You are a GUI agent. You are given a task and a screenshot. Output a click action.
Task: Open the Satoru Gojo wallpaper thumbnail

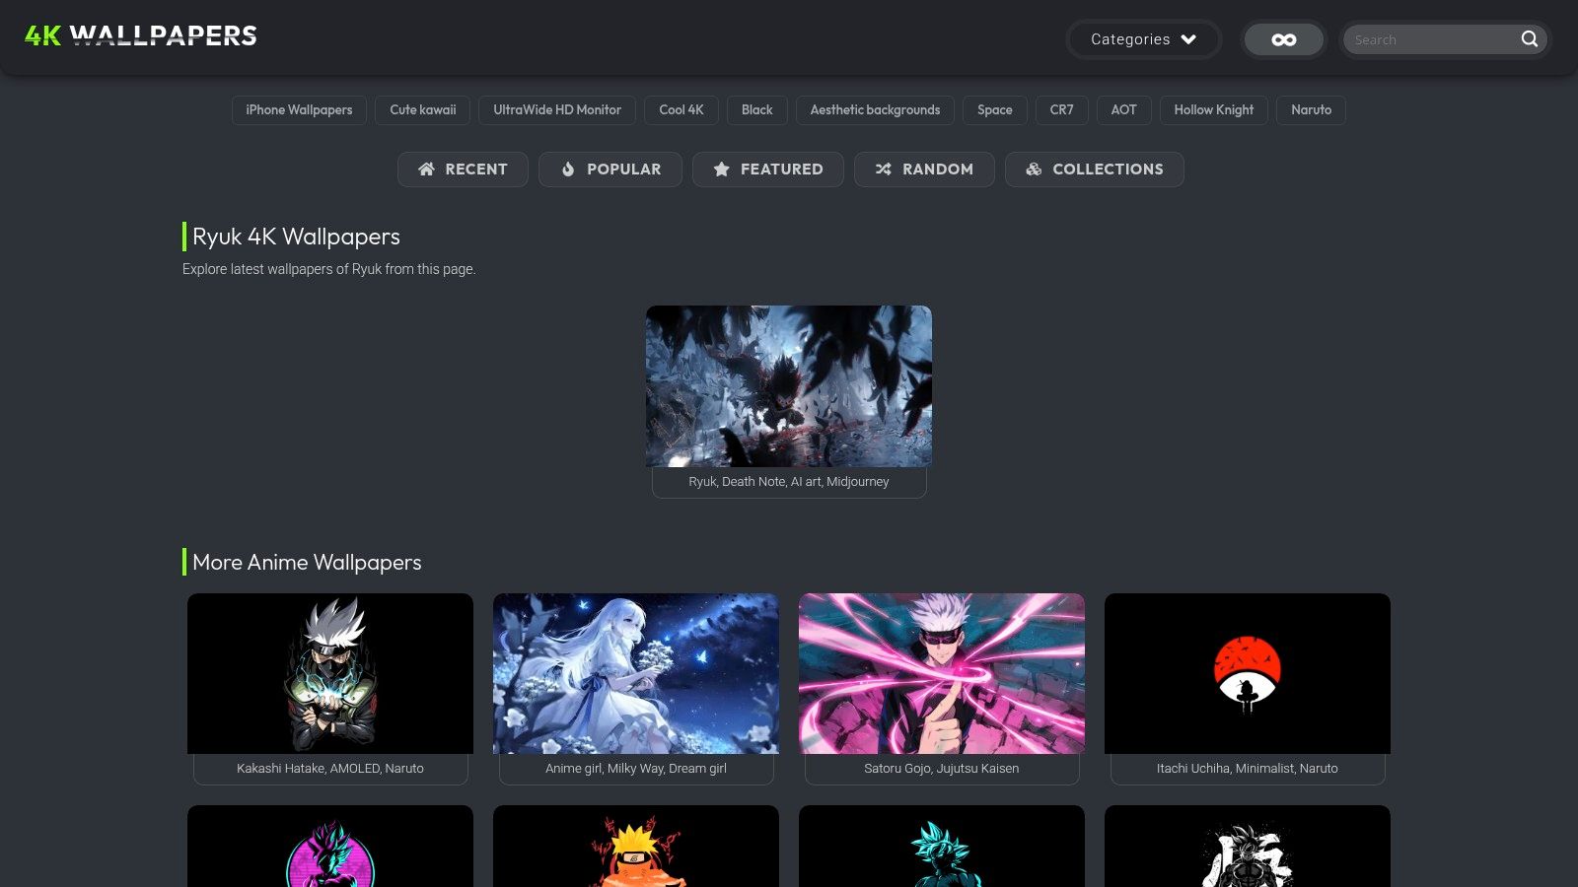tap(942, 673)
